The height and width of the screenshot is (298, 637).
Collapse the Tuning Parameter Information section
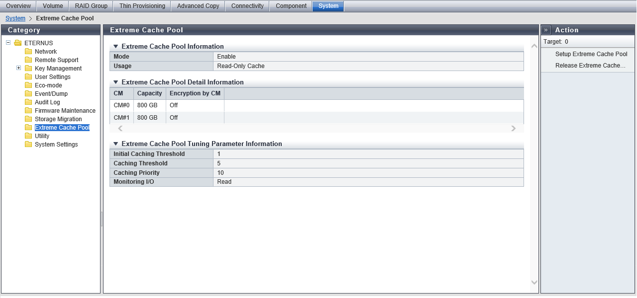pyautogui.click(x=115, y=144)
